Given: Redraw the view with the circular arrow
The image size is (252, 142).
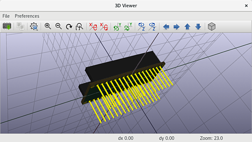Looking at the screenshot, I should (69, 27).
